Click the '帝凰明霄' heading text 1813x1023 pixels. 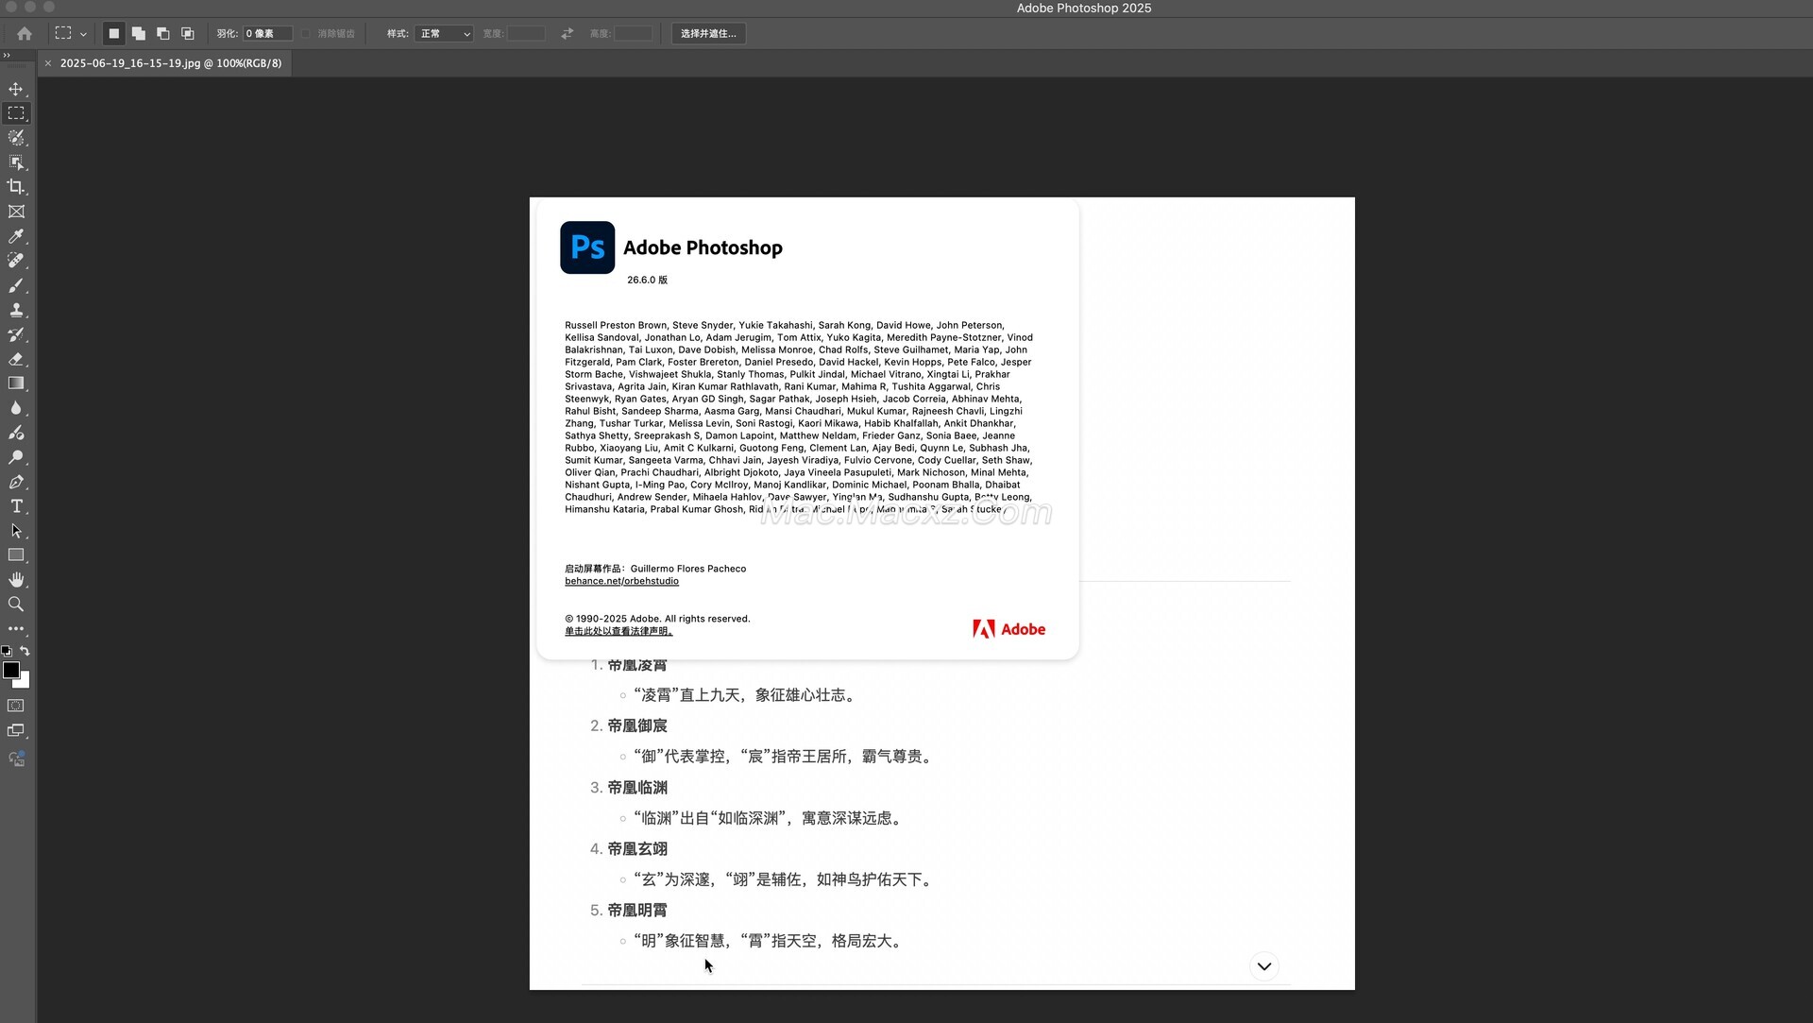(637, 911)
